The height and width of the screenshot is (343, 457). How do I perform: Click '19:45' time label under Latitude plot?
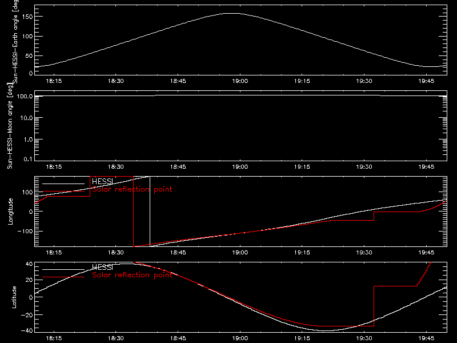click(x=426, y=338)
